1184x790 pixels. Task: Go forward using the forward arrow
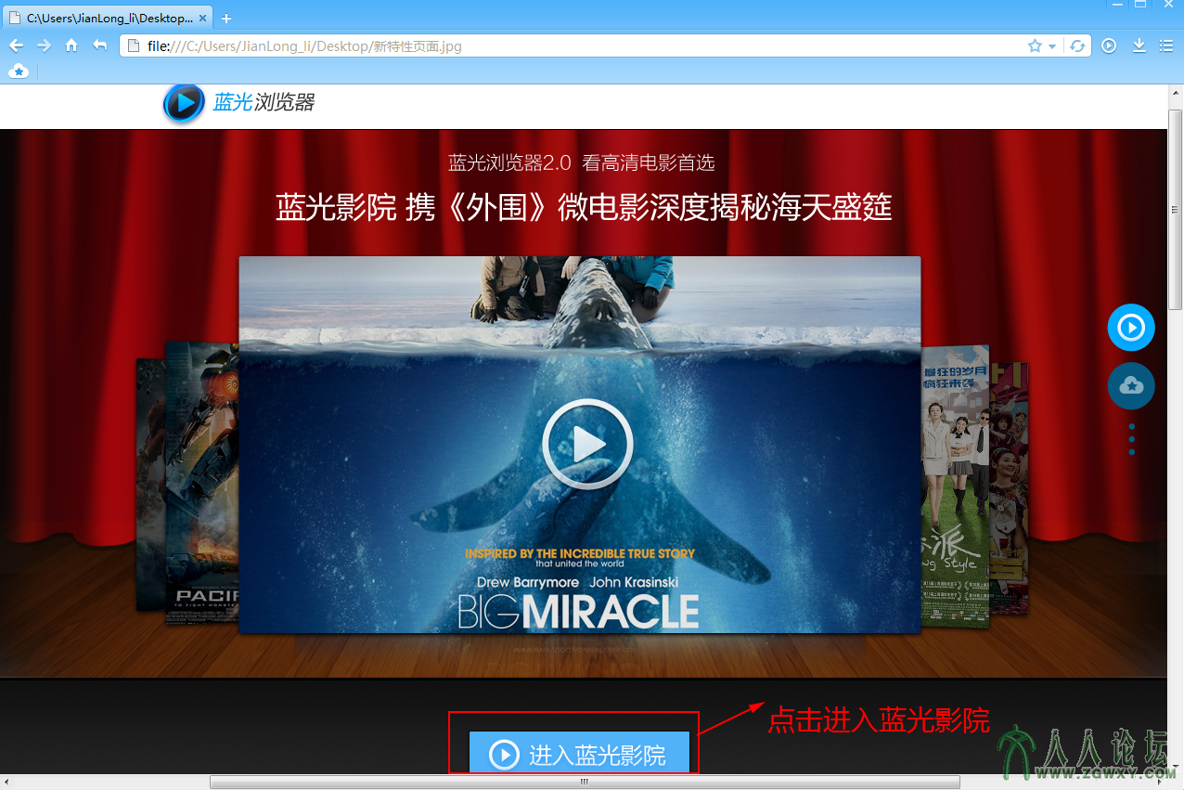pos(44,45)
